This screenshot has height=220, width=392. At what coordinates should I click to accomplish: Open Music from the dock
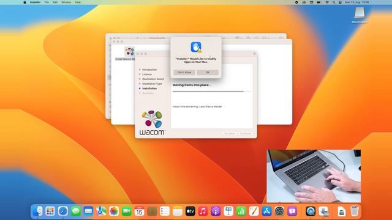(x=203, y=211)
